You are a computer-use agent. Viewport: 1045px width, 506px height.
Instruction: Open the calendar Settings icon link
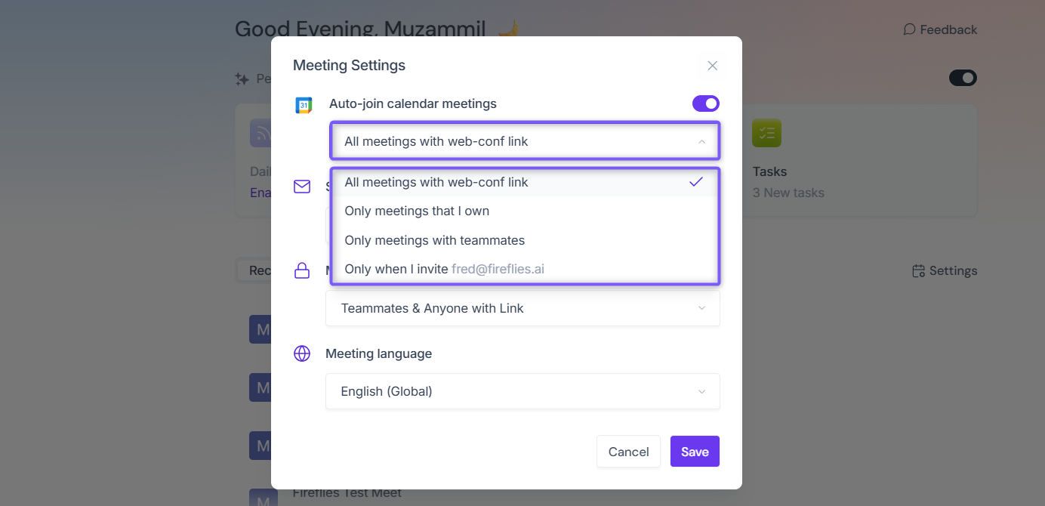[945, 270]
